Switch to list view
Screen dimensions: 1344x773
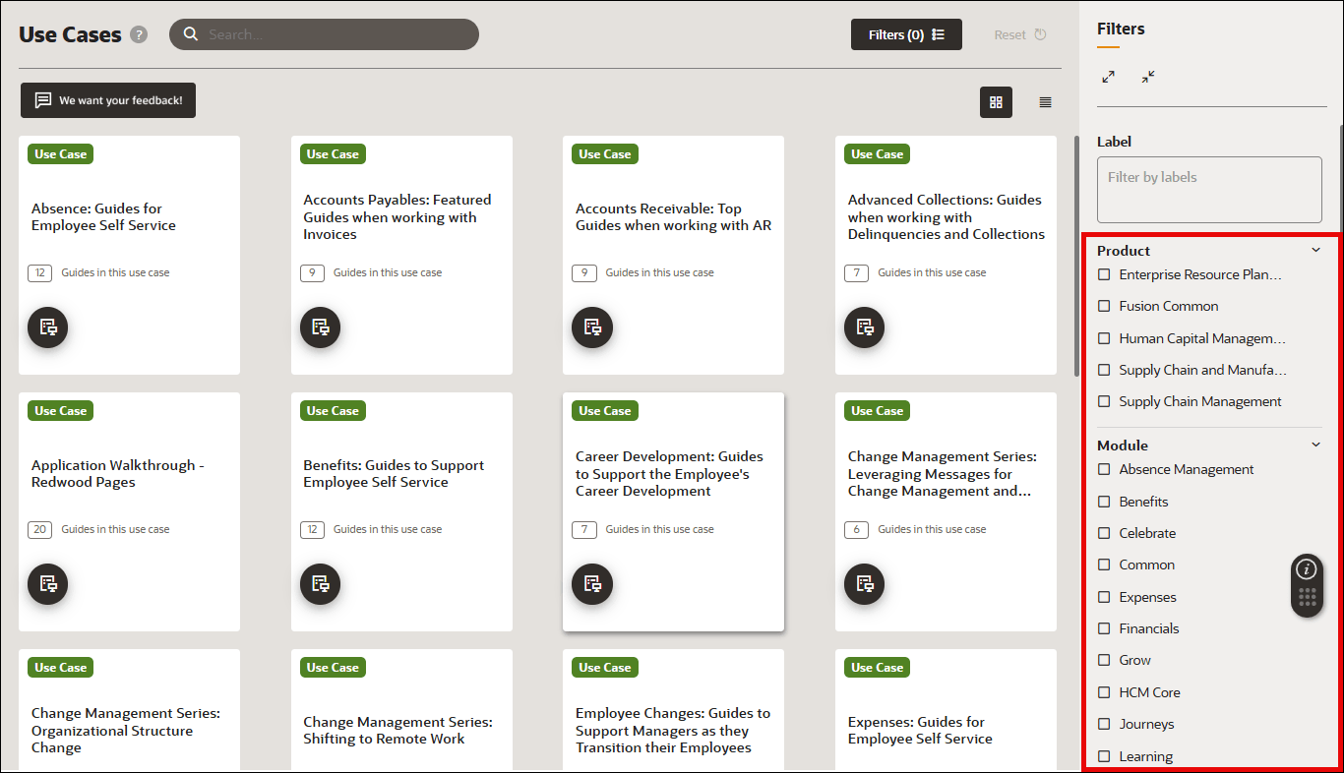tap(1045, 102)
